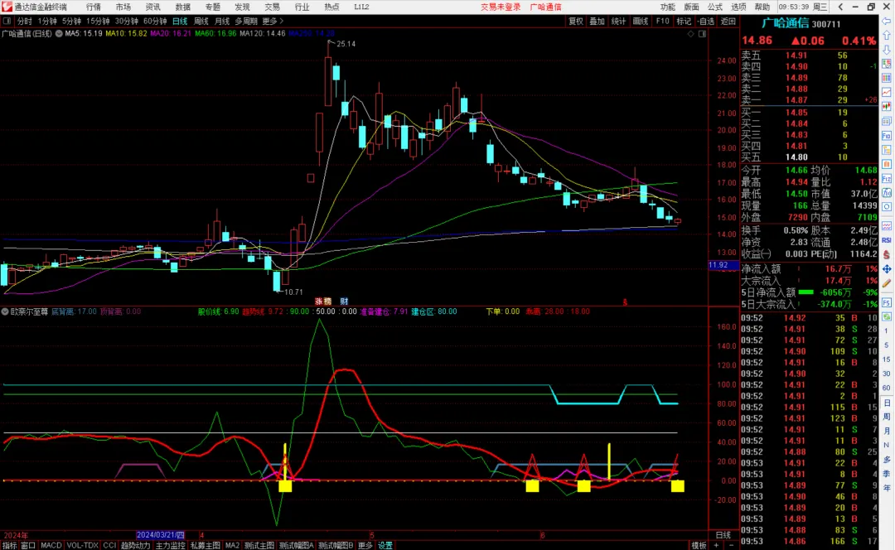Image resolution: width=895 pixels, height=550 pixels.
Task: Select the pencil draw icon in sidebar
Action: point(887,283)
